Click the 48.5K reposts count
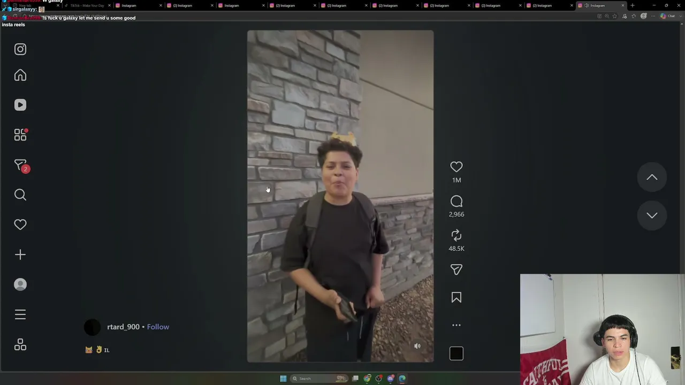 (x=456, y=249)
